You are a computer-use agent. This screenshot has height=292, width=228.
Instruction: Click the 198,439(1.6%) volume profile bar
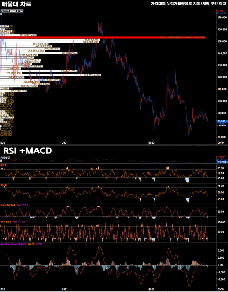[13, 77]
